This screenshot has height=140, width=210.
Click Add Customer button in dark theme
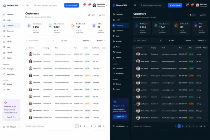coord(175,5)
